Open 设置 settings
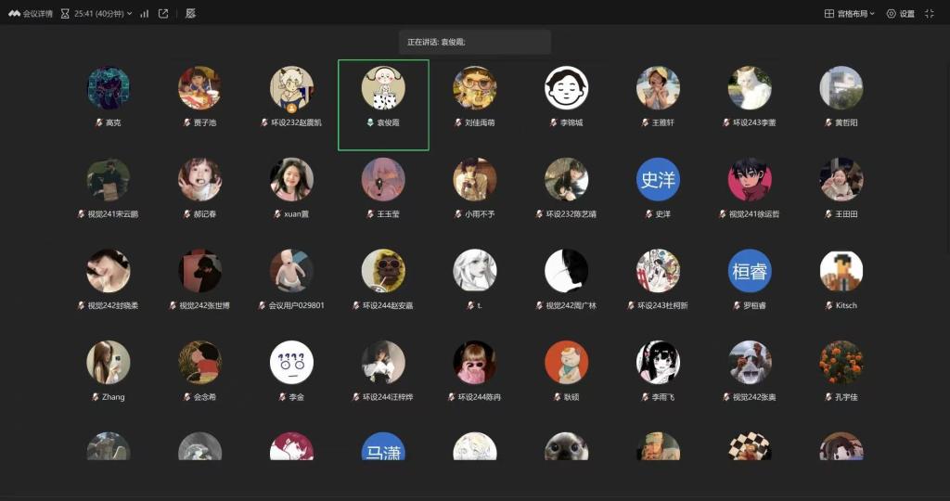The width and height of the screenshot is (950, 501). click(900, 14)
